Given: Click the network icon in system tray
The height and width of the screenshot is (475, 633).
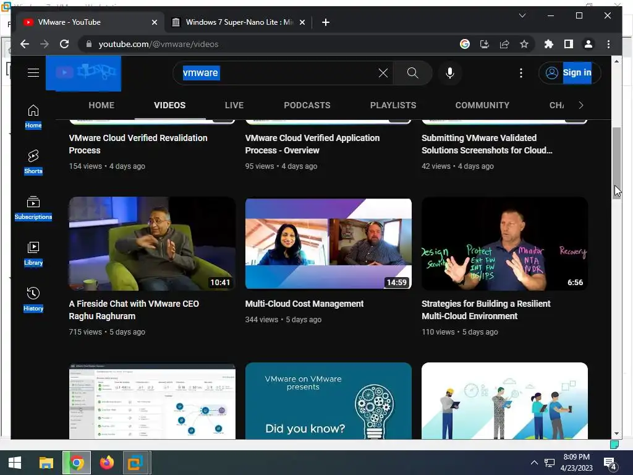Looking at the screenshot, I should point(550,463).
